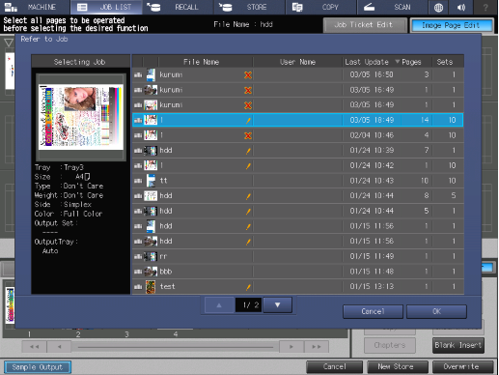Go to previous page of job list
The height and width of the screenshot is (375, 499).
point(219,305)
